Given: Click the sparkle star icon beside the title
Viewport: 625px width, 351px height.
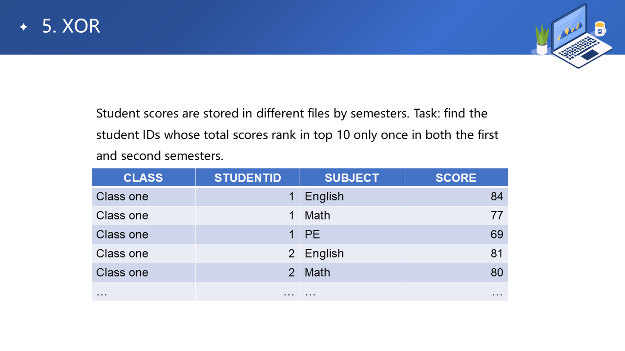Looking at the screenshot, I should [x=23, y=27].
